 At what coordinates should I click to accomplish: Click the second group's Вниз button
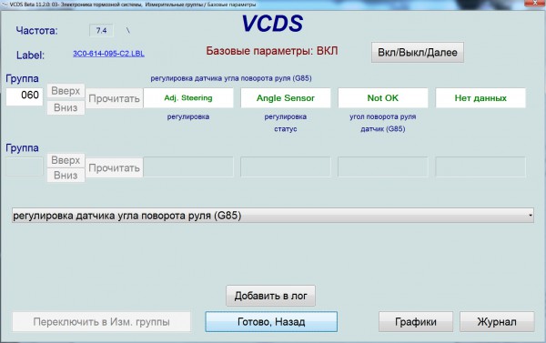tap(66, 176)
